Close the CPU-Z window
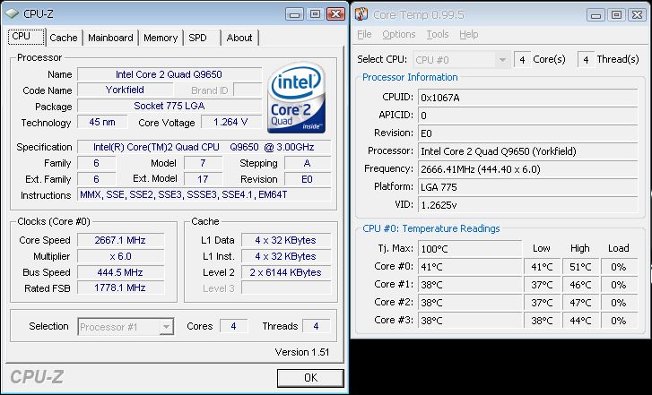The height and width of the screenshot is (395, 652). (x=335, y=14)
